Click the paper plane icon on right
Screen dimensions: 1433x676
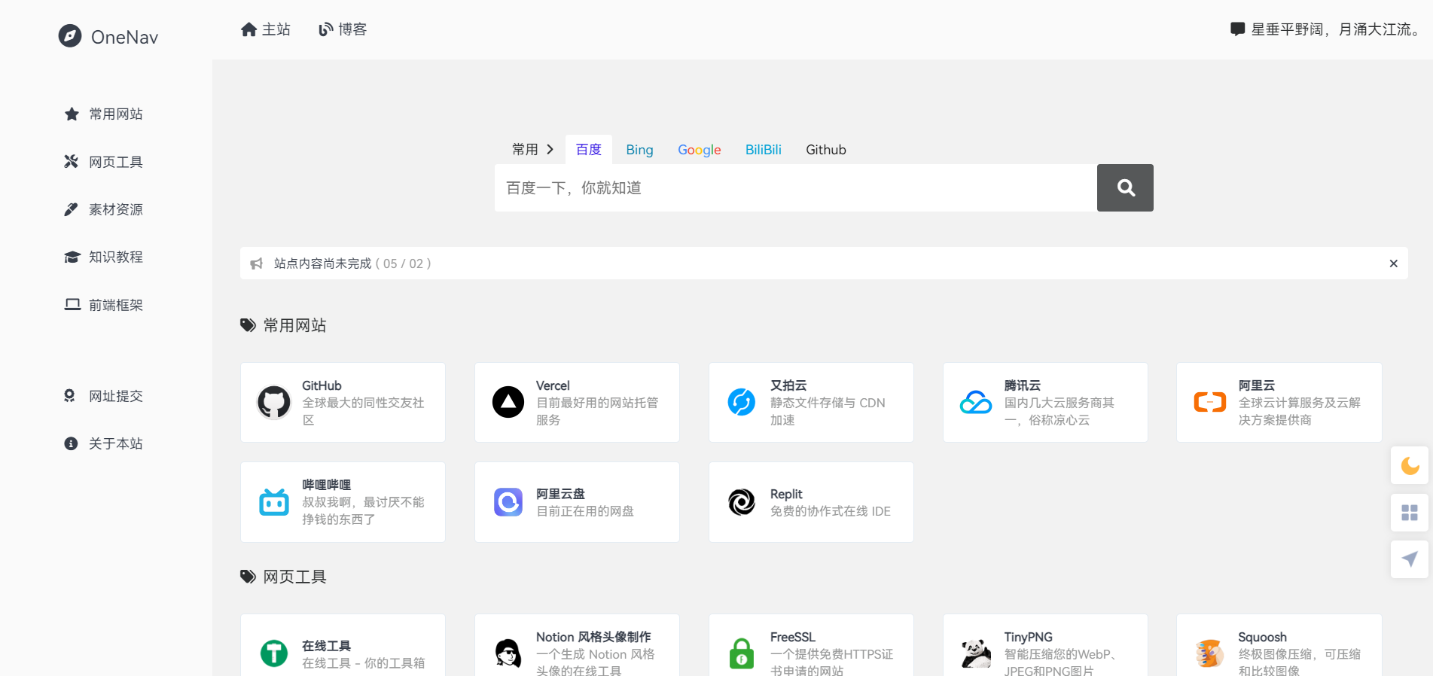point(1410,559)
